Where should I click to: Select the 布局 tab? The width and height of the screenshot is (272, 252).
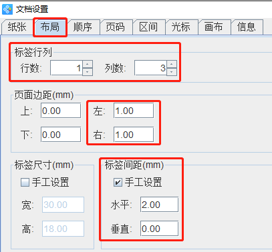pyautogui.click(x=50, y=27)
